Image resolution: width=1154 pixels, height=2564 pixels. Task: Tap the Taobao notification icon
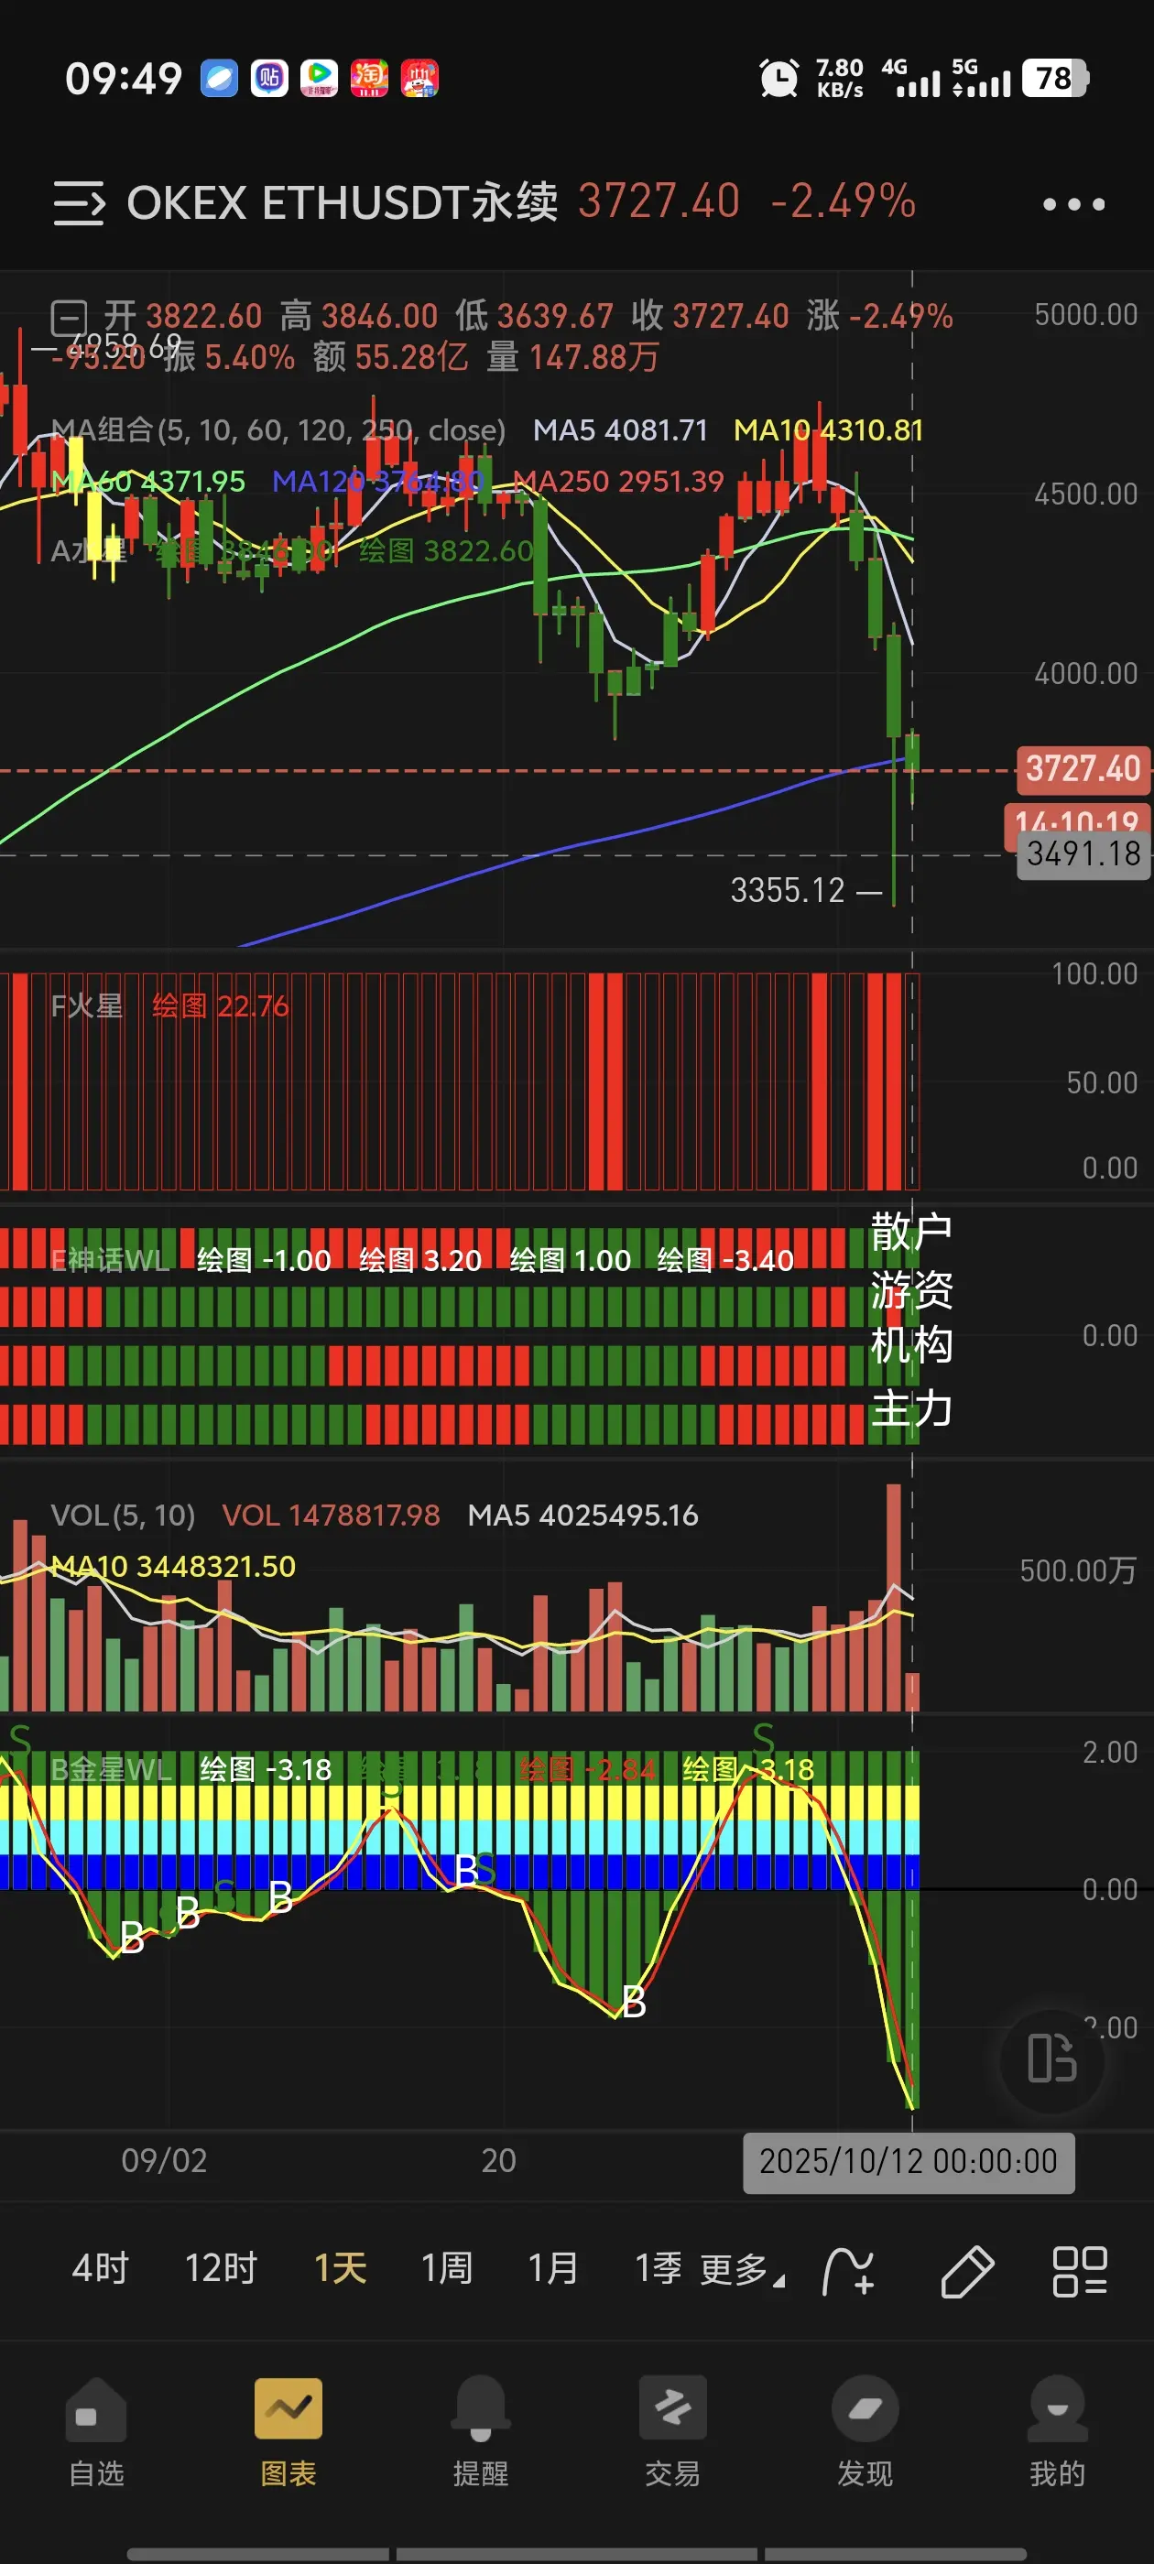pos(369,78)
